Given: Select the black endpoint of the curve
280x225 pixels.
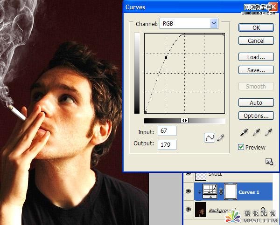Looking at the screenshot, I should pyautogui.click(x=145, y=112).
